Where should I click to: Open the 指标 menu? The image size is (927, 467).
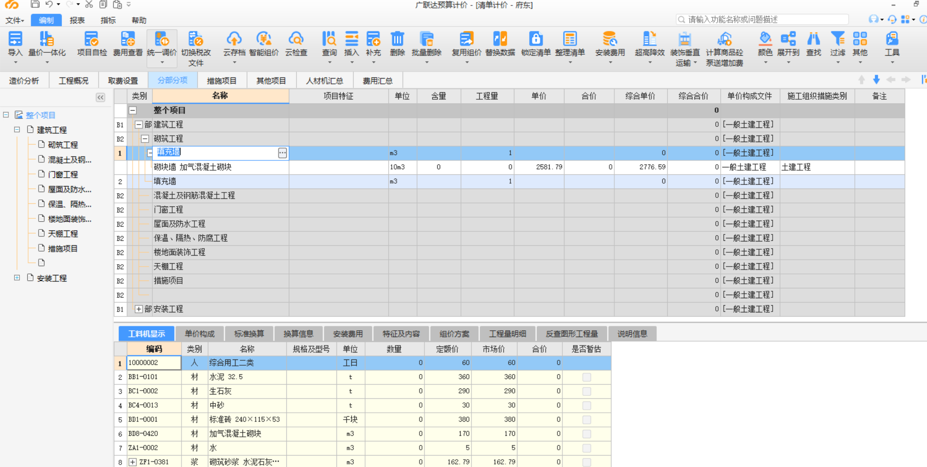click(108, 20)
